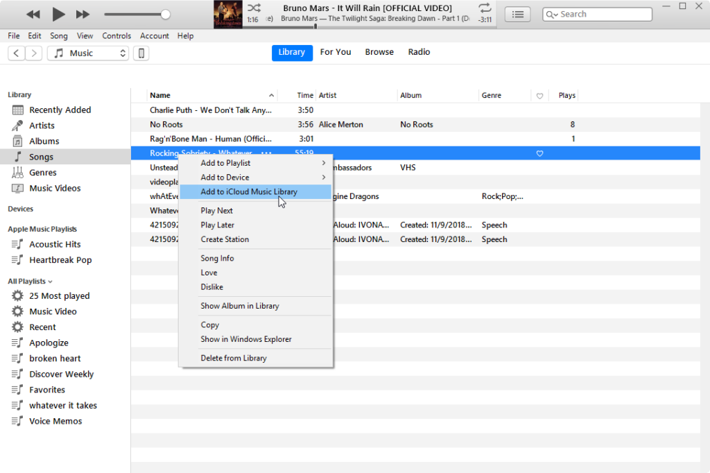The width and height of the screenshot is (710, 473).
Task: Toggle shuffle playback icon
Action: [254, 8]
